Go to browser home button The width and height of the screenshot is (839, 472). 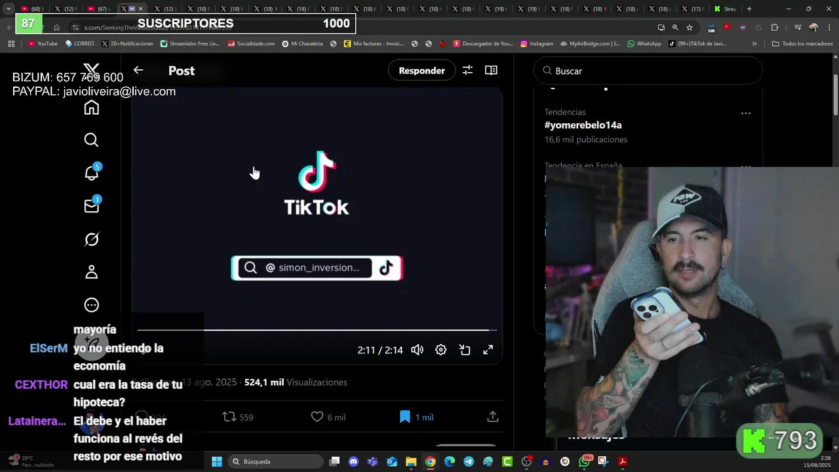[x=57, y=28]
